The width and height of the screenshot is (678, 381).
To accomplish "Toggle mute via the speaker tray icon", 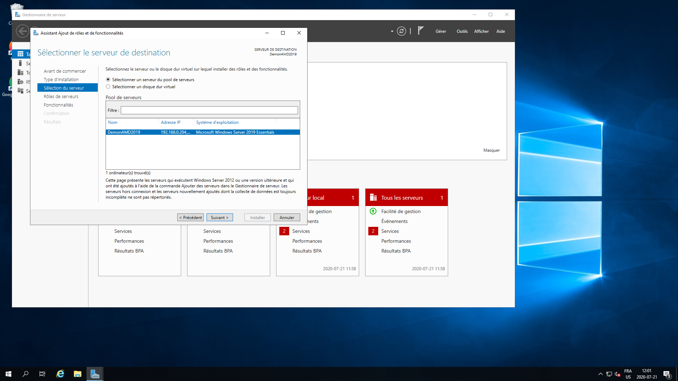I will click(x=617, y=374).
